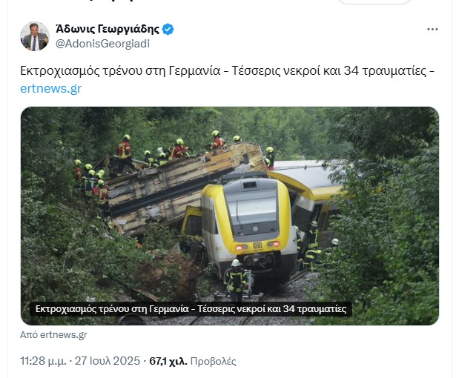
Task: Open the train derailment article image card
Action: [x=230, y=216]
